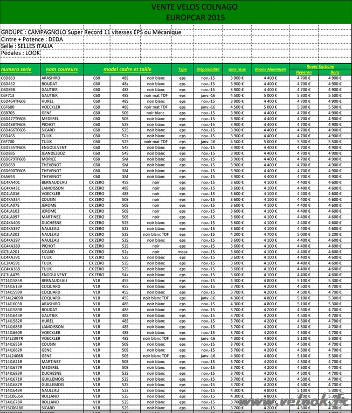The width and height of the screenshot is (352, 413).
Task: Click the 'numero serie' column header
Action: point(16,69)
